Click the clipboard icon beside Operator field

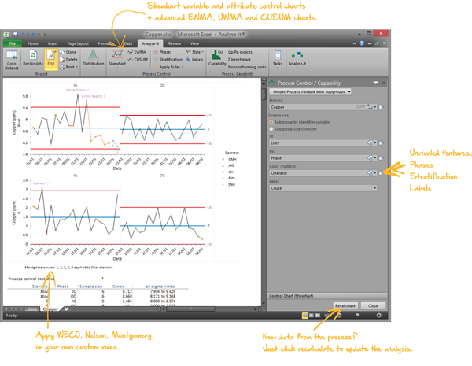tap(381, 173)
